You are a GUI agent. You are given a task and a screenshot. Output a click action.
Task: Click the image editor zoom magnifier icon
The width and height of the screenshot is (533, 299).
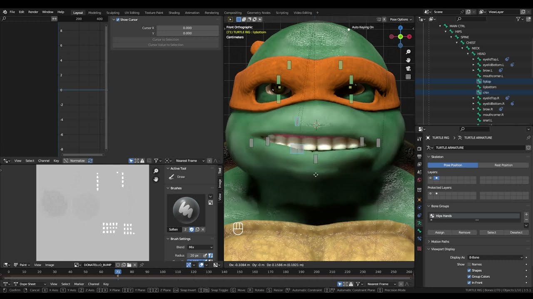[x=156, y=171]
